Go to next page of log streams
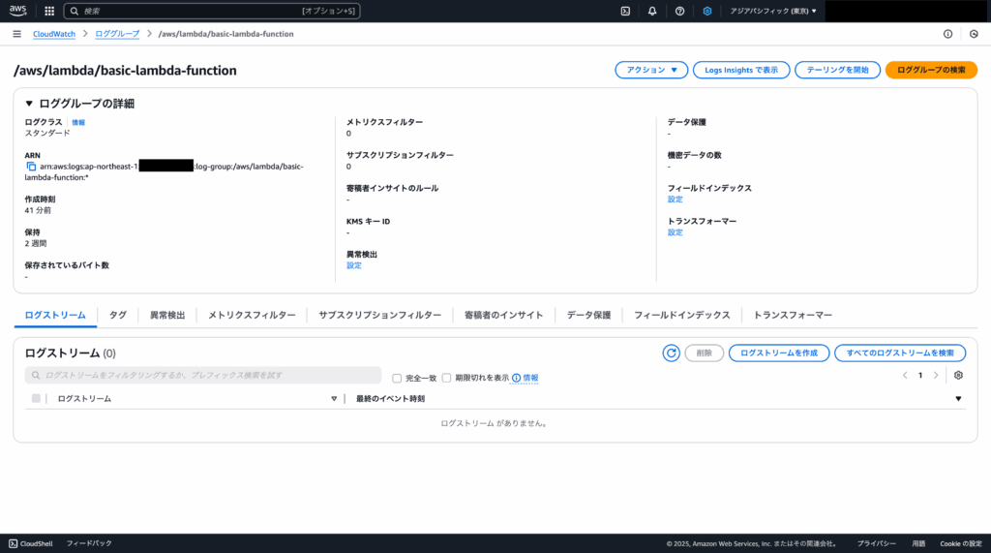 click(x=936, y=375)
